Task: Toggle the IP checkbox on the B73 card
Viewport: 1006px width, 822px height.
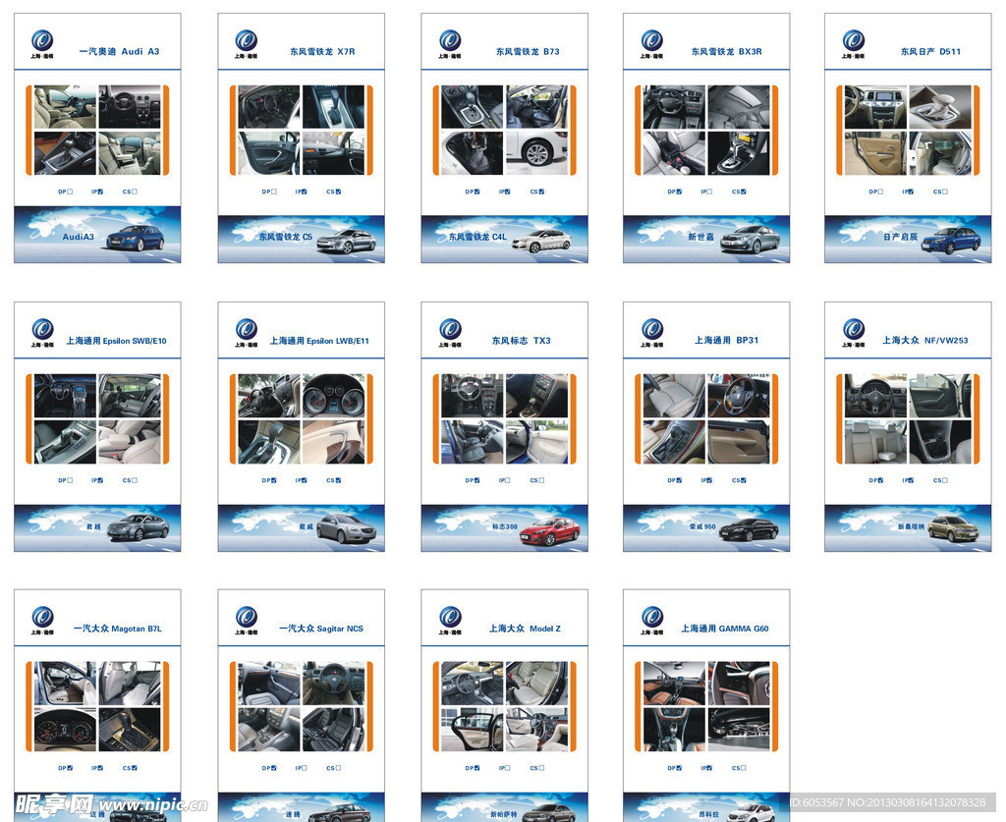Action: [x=508, y=192]
